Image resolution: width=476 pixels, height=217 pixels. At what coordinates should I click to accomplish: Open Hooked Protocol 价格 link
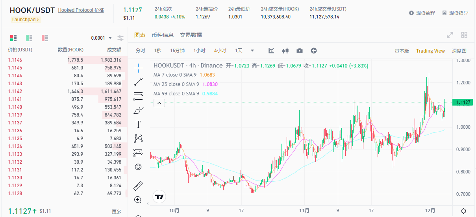(x=81, y=10)
